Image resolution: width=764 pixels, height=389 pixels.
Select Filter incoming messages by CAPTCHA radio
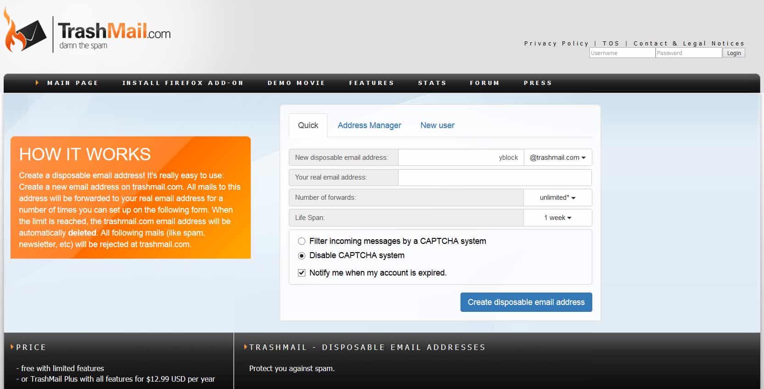click(x=302, y=241)
